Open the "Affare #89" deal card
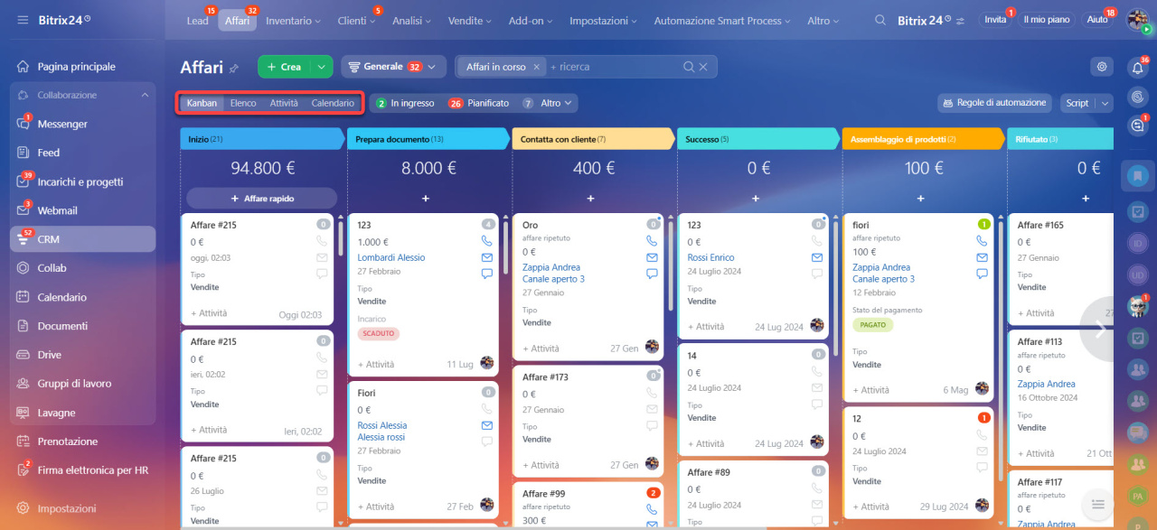 point(709,472)
